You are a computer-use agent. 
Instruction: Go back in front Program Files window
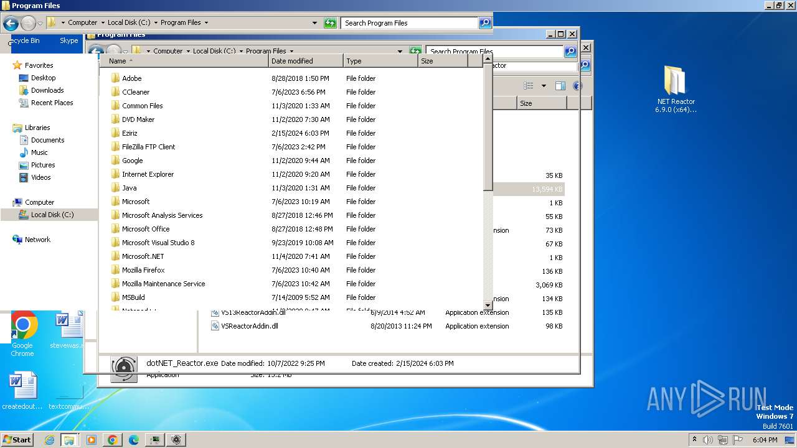(11, 24)
